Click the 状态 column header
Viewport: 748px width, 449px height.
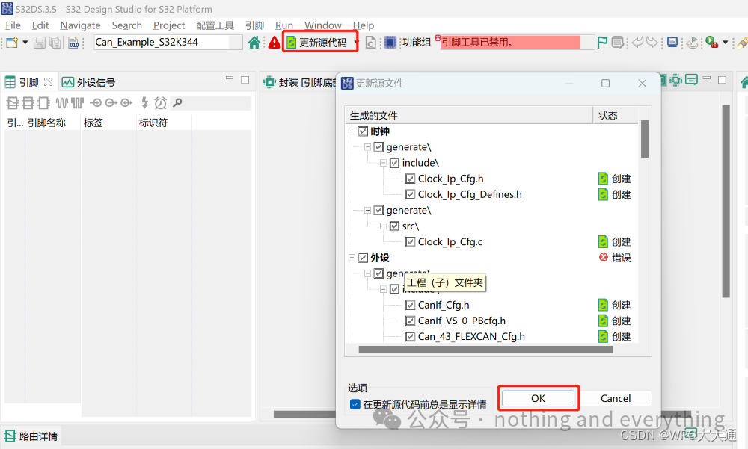point(616,115)
